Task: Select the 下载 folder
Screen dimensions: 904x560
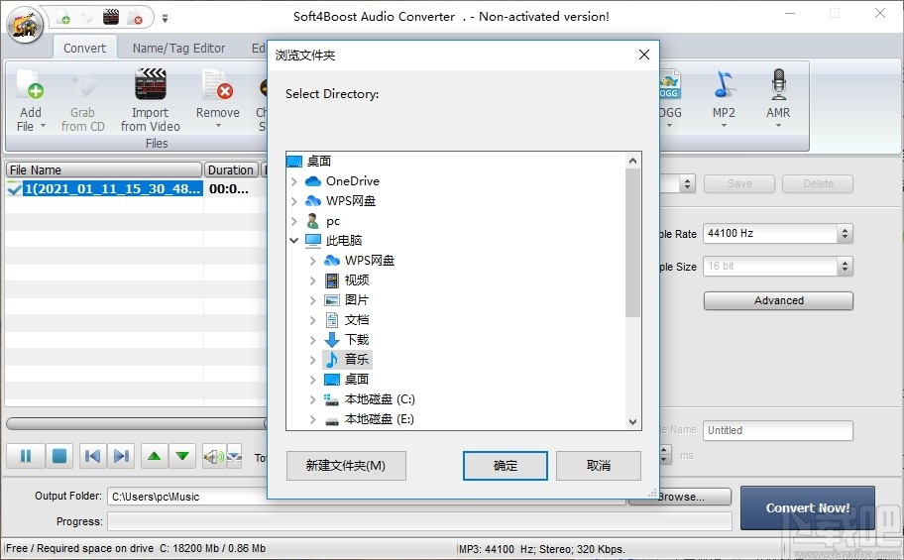Action: pyautogui.click(x=356, y=340)
